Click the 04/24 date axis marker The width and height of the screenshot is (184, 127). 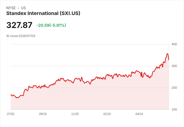tap(139, 114)
